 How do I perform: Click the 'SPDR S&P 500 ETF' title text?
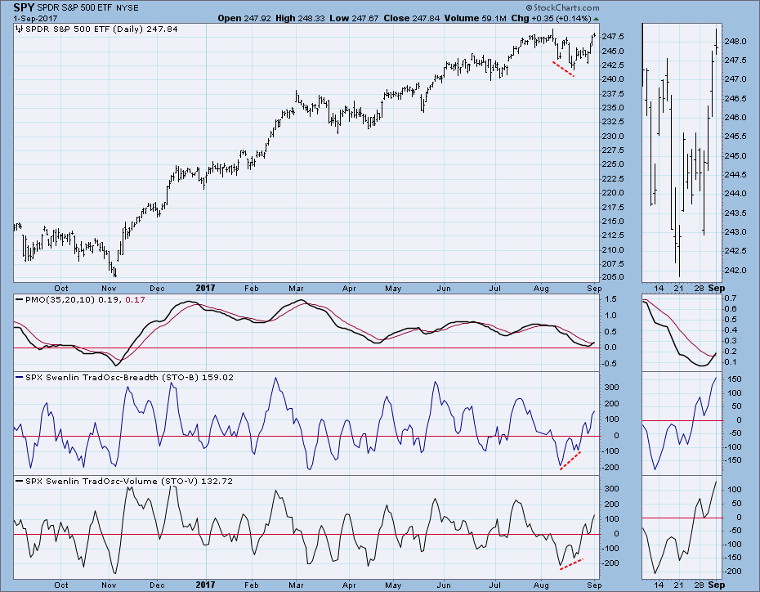[76, 7]
